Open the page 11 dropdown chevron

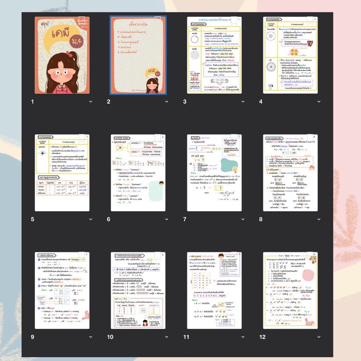(243, 337)
